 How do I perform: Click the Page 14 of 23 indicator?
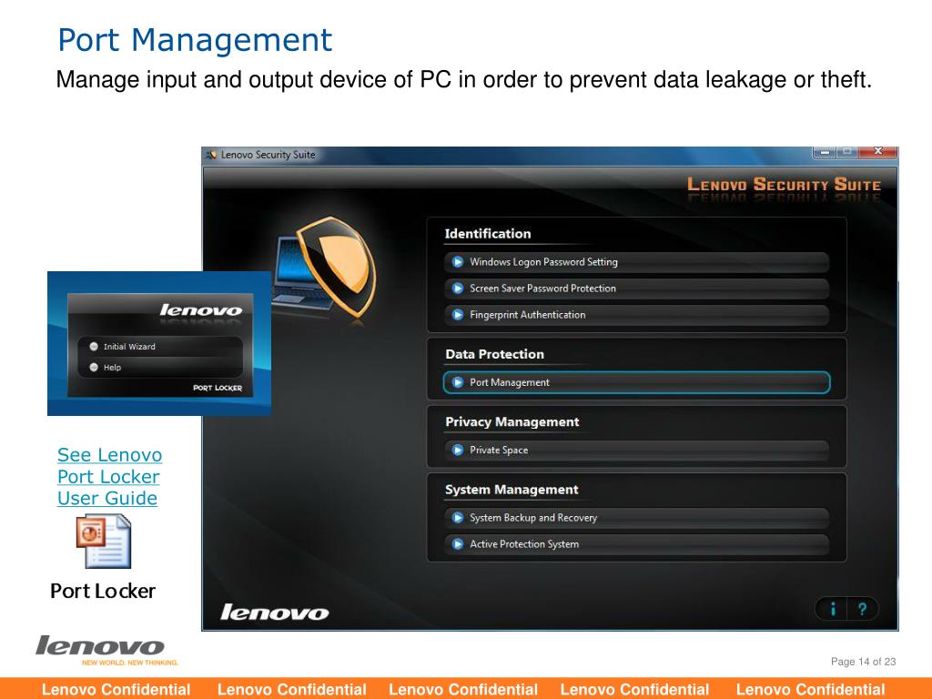tap(863, 662)
